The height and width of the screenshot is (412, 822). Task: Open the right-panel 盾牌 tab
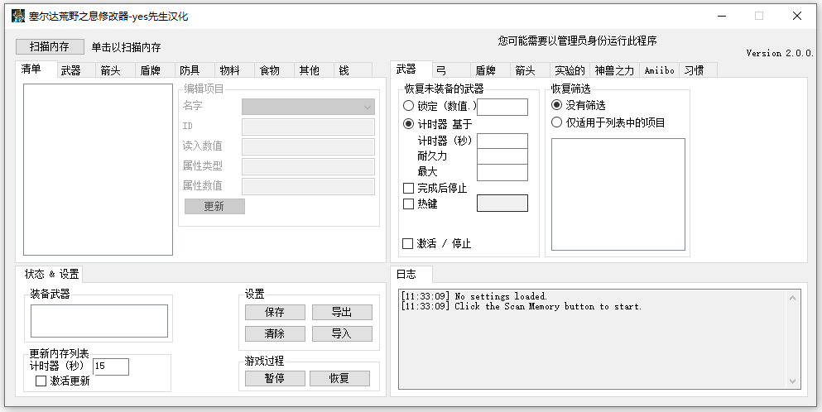[x=491, y=70]
